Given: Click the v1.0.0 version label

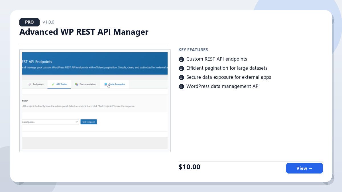Looking at the screenshot, I should pyautogui.click(x=48, y=22).
